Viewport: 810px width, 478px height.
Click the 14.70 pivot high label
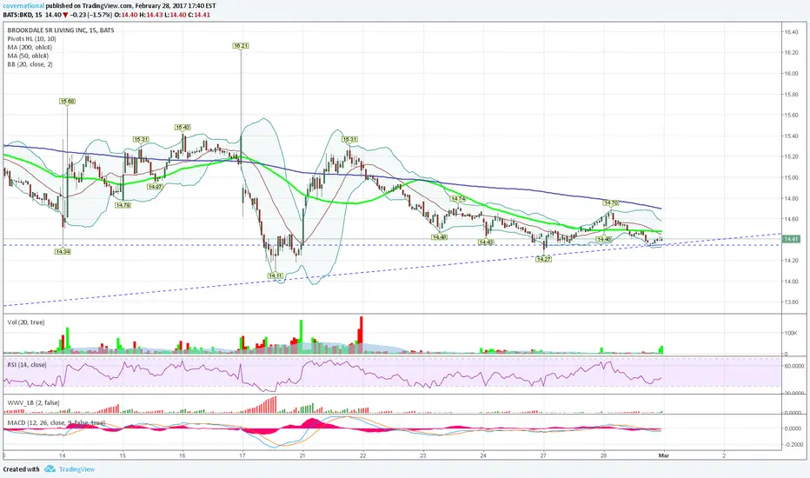coord(611,203)
